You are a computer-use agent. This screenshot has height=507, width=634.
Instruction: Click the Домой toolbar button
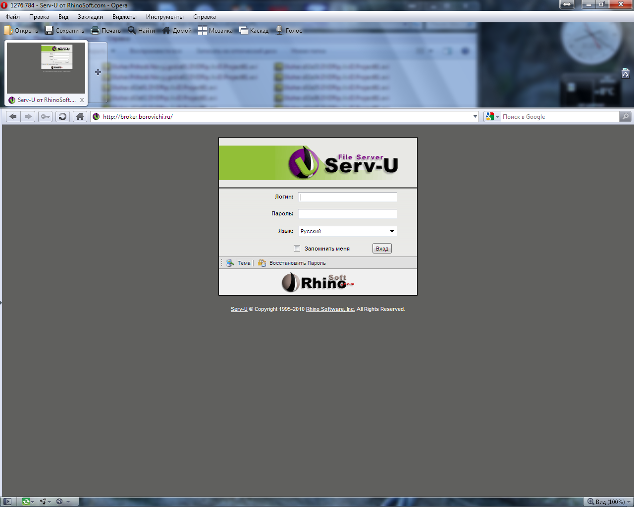177,31
